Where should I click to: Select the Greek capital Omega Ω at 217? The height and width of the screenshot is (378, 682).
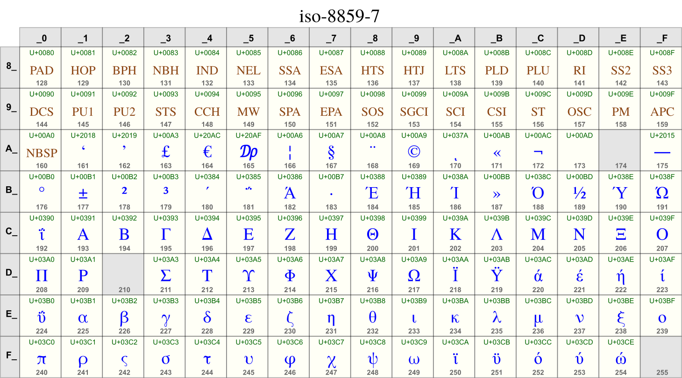click(x=414, y=275)
